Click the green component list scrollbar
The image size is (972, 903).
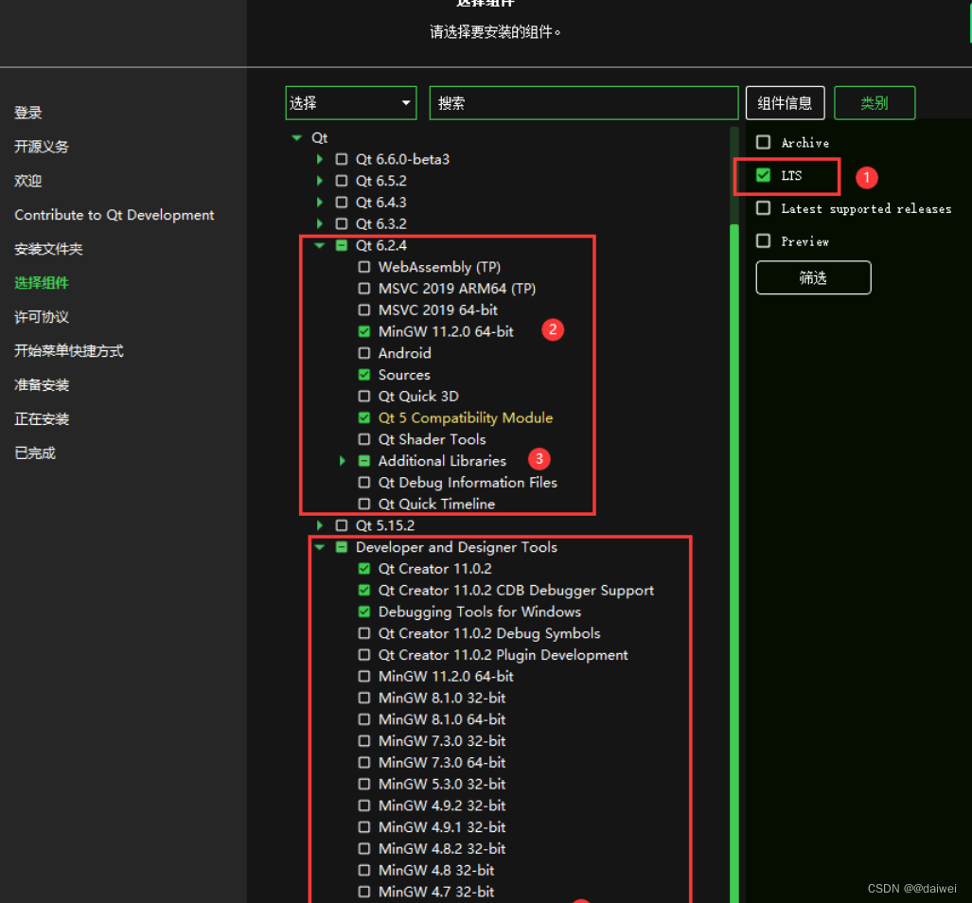coord(734,563)
